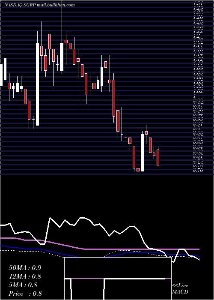
Task: Click the NASDAQ SGRP mail.bullkhan.com header text
Action: click(x=39, y=5)
